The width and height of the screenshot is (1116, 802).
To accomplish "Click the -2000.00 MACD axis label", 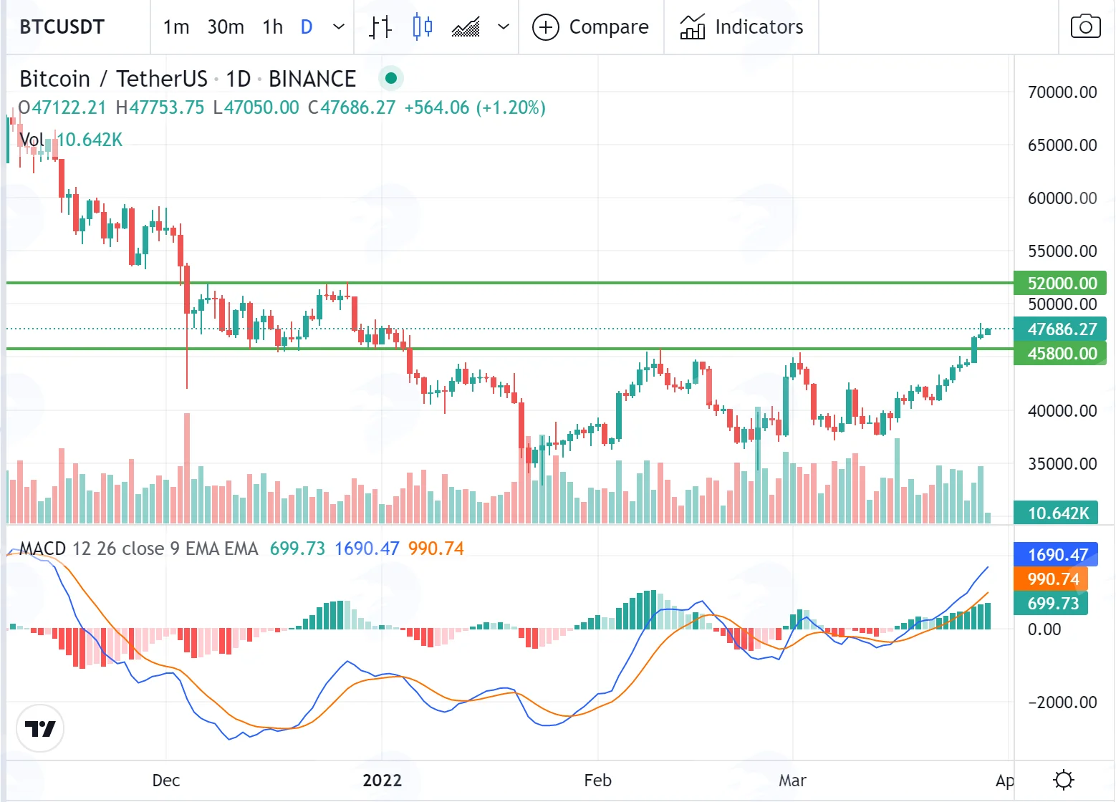I will point(1062,702).
